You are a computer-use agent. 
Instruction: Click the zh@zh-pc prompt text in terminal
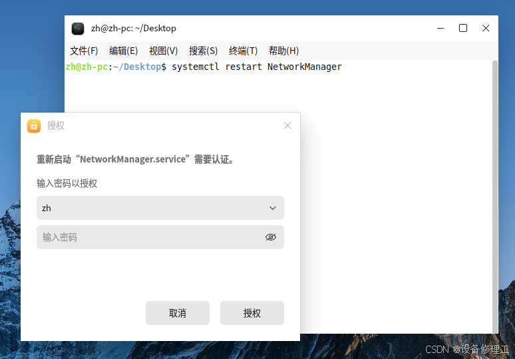click(x=86, y=67)
